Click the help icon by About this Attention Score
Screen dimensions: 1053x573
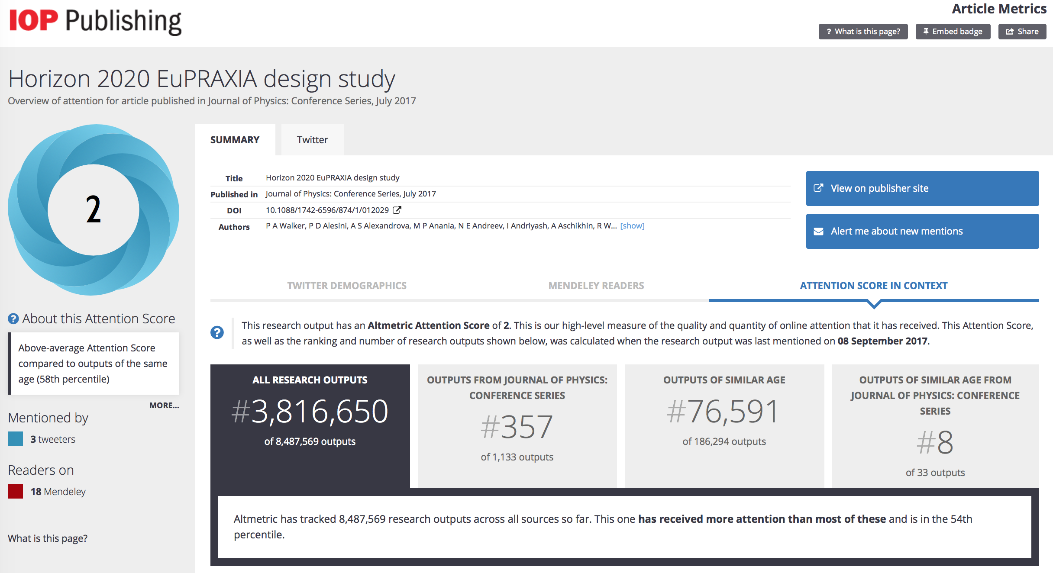click(x=13, y=319)
